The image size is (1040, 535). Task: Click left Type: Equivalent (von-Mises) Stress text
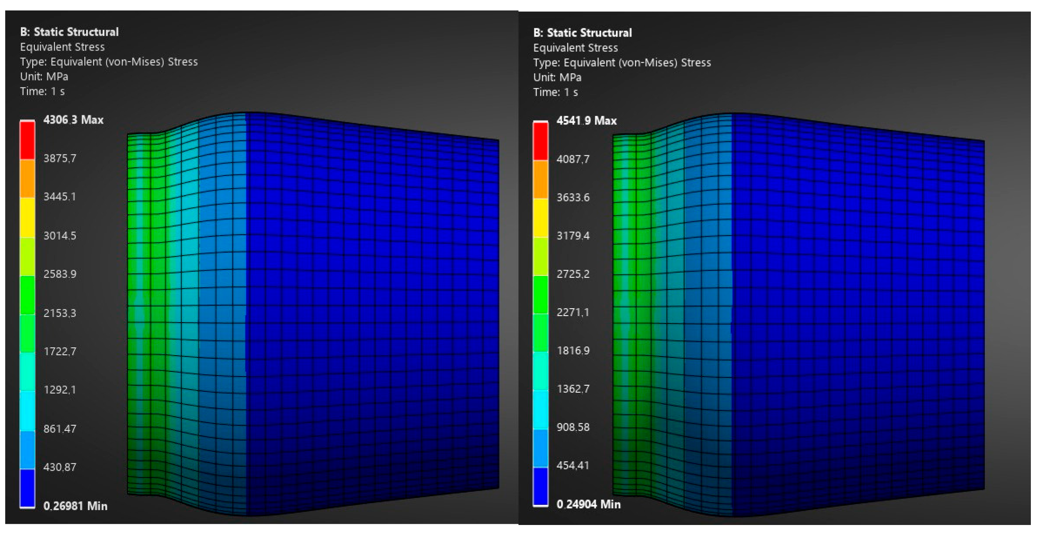109,62
